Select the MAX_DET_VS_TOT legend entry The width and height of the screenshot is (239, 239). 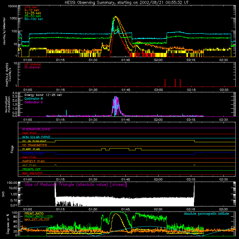tap(37, 220)
